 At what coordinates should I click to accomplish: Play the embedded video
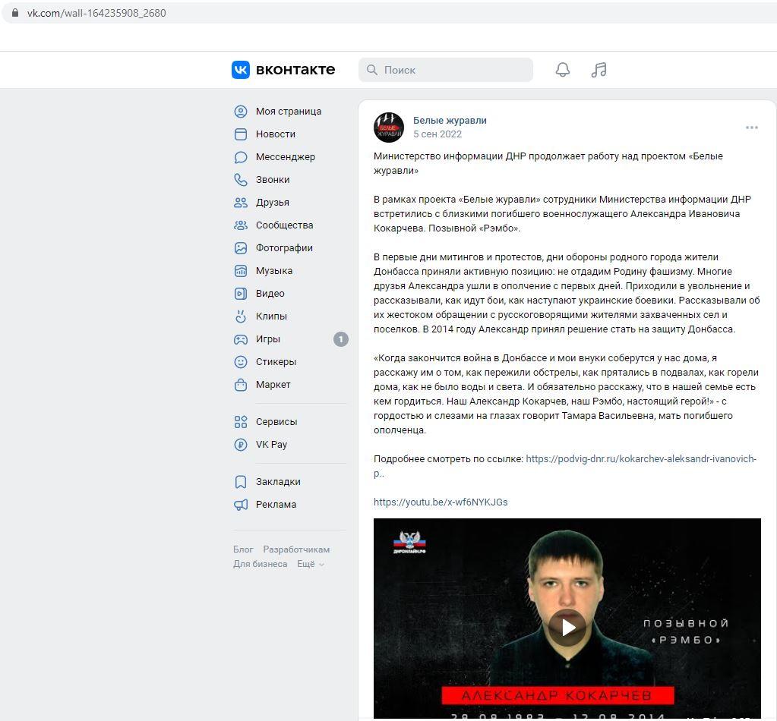click(x=567, y=628)
